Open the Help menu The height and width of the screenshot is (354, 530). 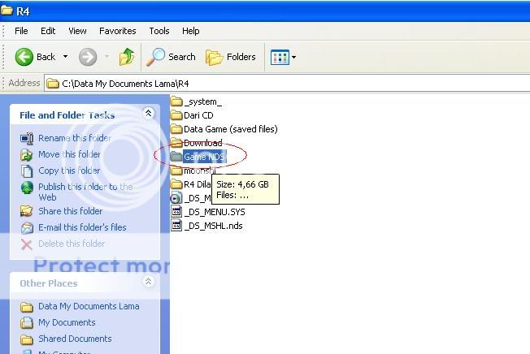coord(191,31)
